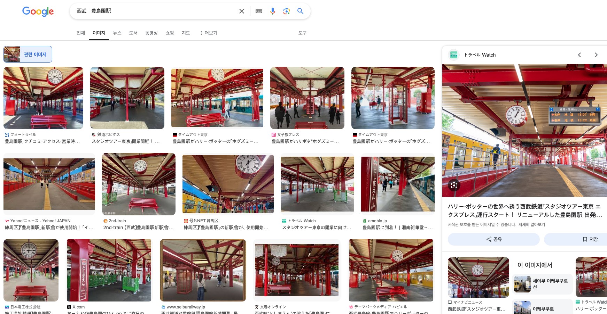Switch to 전체 tab
607x314 pixels.
point(81,33)
